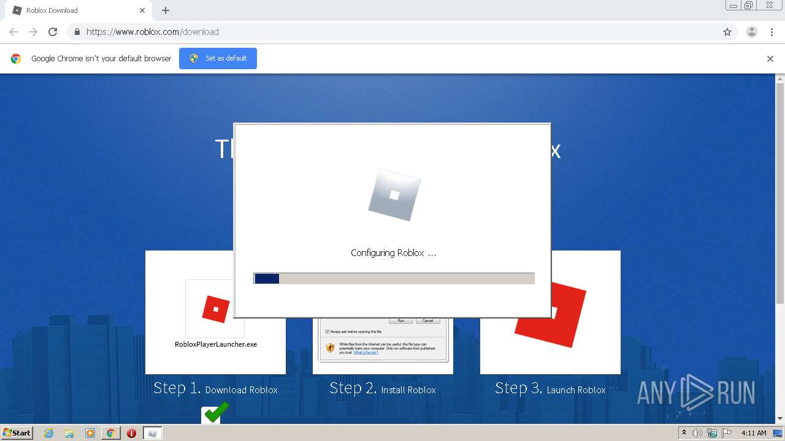Viewport: 785px width, 441px height.
Task: Click the network tray icon
Action: [712, 433]
